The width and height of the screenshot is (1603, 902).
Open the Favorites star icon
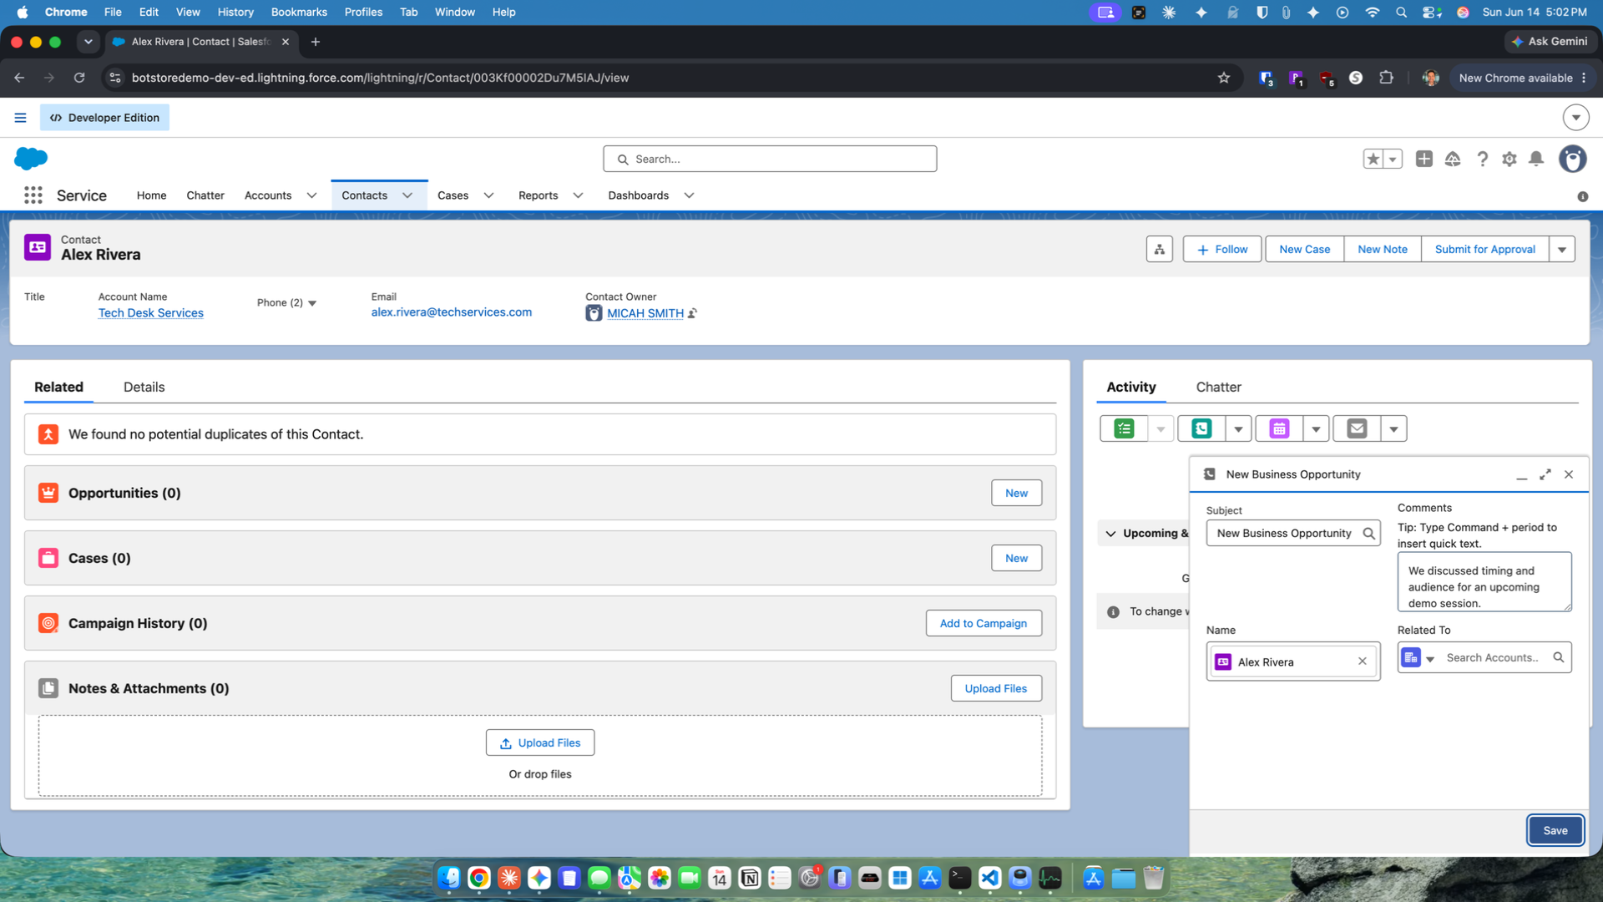(1373, 159)
